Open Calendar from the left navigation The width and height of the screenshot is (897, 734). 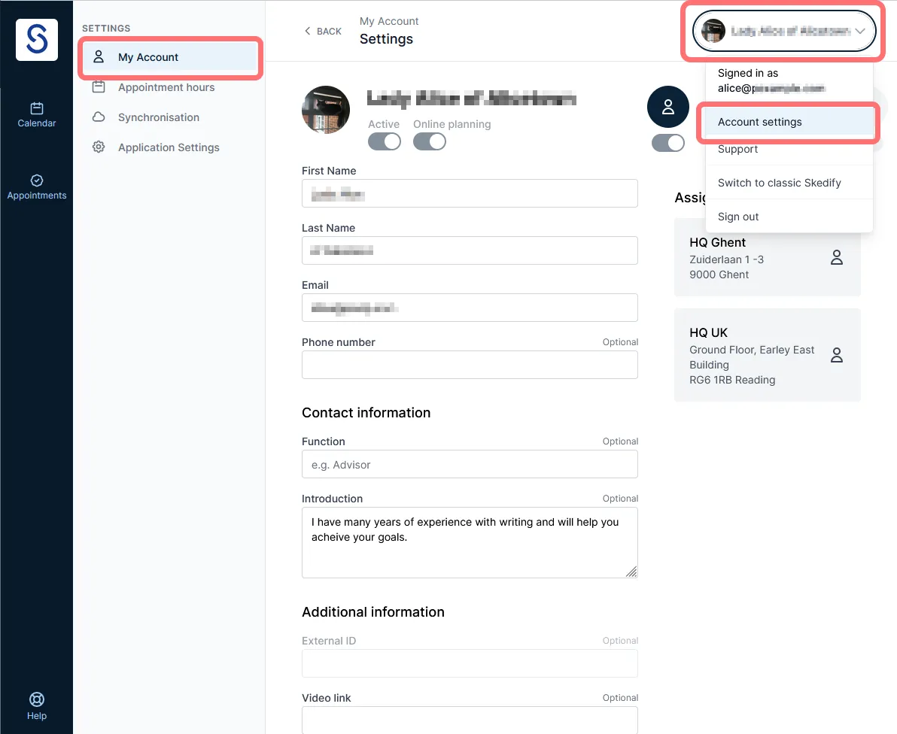(x=37, y=115)
